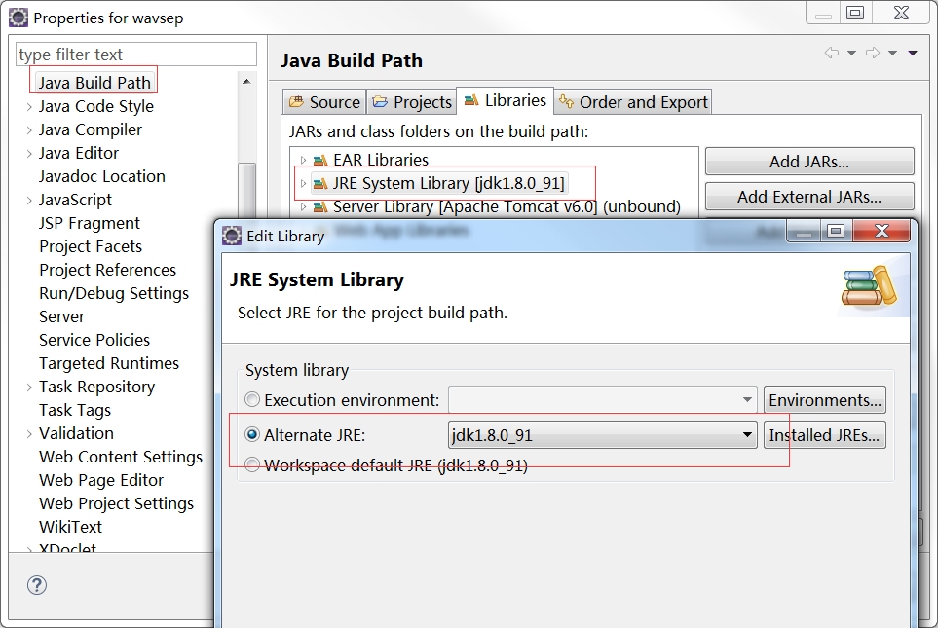Select Java Code Style in the list
The width and height of the screenshot is (938, 628).
tap(96, 106)
